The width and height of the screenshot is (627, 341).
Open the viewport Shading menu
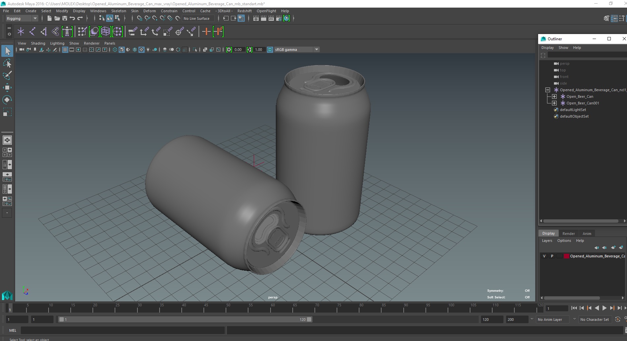(38, 43)
